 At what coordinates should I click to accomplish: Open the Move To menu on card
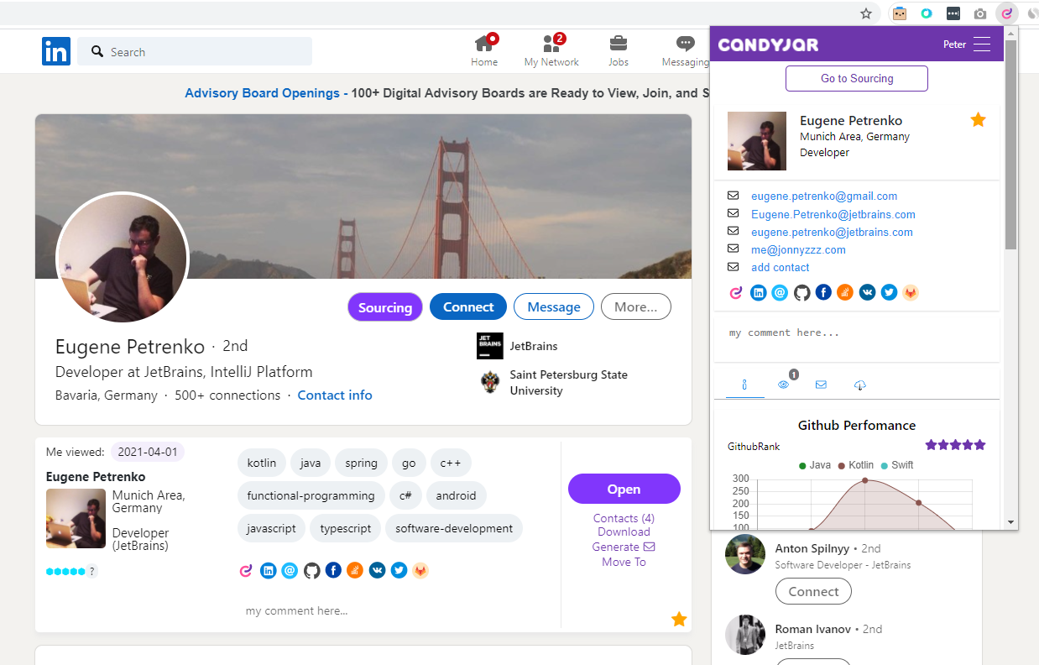pos(624,562)
